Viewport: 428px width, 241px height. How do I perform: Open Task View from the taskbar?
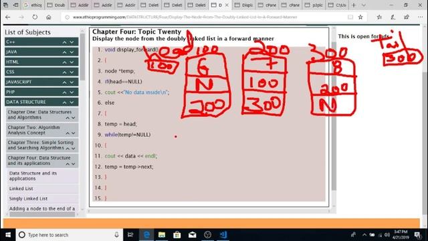(130, 235)
